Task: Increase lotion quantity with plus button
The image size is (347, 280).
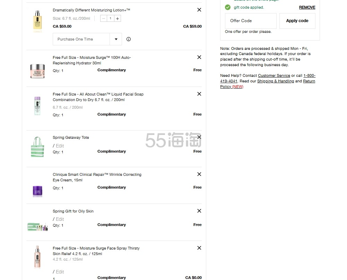Action: click(118, 19)
